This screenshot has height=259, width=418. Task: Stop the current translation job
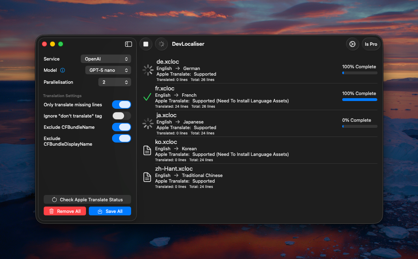point(146,44)
